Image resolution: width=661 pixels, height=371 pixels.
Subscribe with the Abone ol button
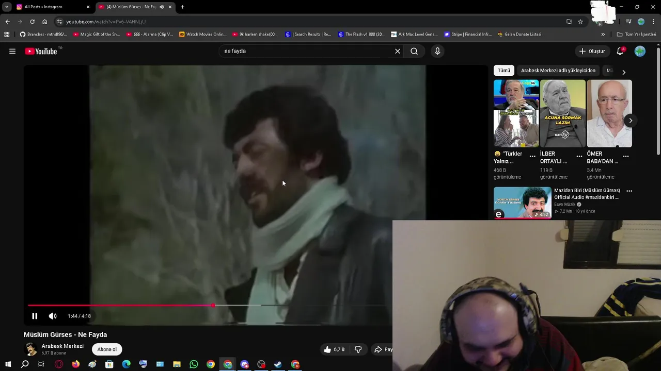(x=107, y=349)
